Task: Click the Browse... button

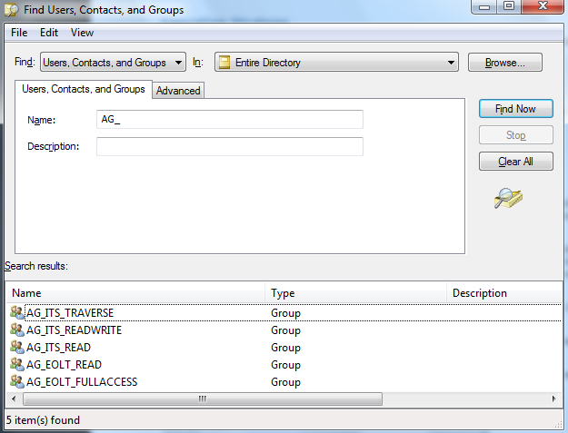Action: click(505, 63)
